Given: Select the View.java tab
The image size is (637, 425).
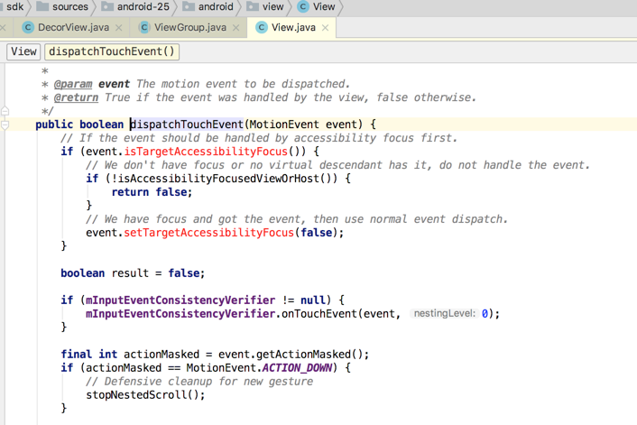Looking at the screenshot, I should click(293, 27).
